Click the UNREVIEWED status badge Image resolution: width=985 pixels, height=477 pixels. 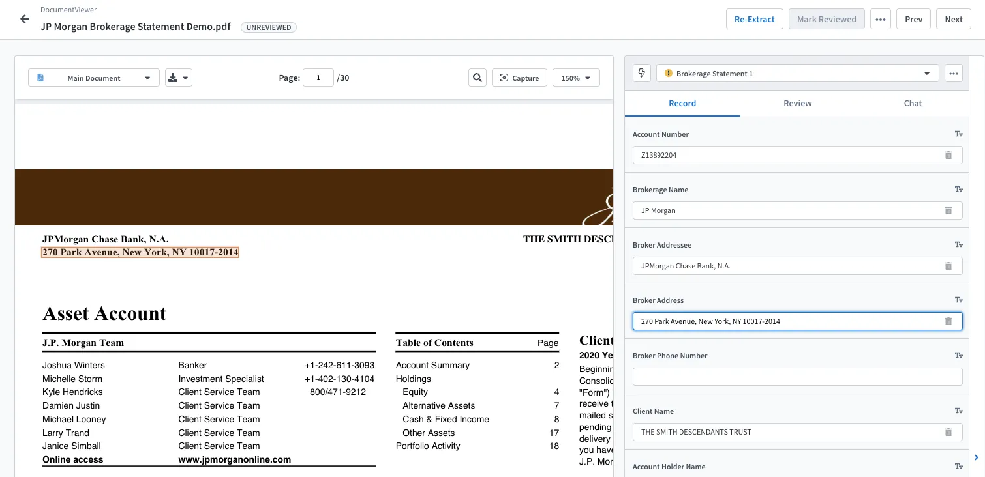tap(269, 27)
